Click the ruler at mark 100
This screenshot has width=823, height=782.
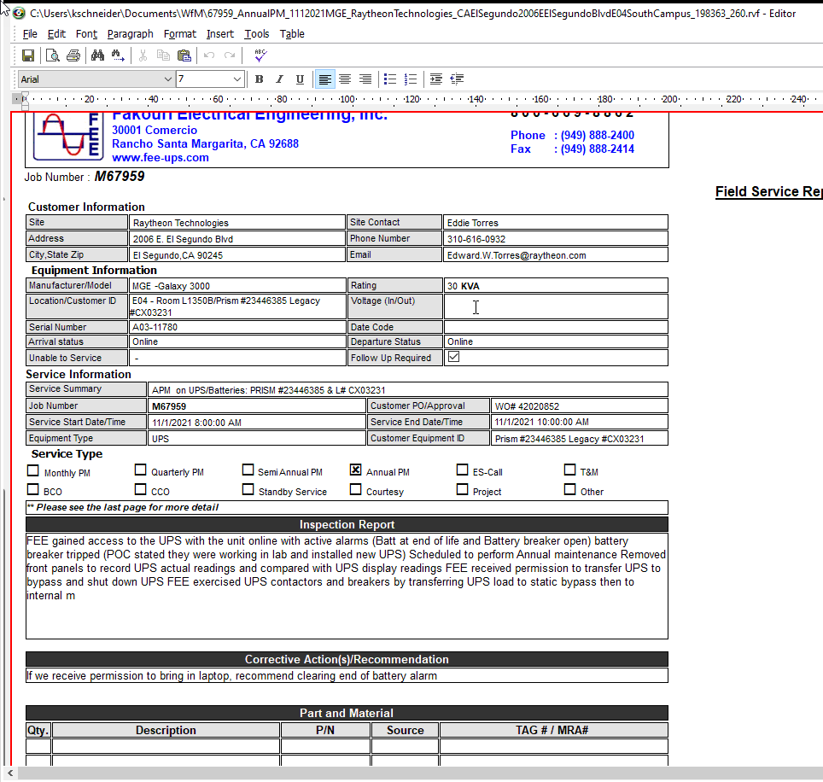pos(347,99)
